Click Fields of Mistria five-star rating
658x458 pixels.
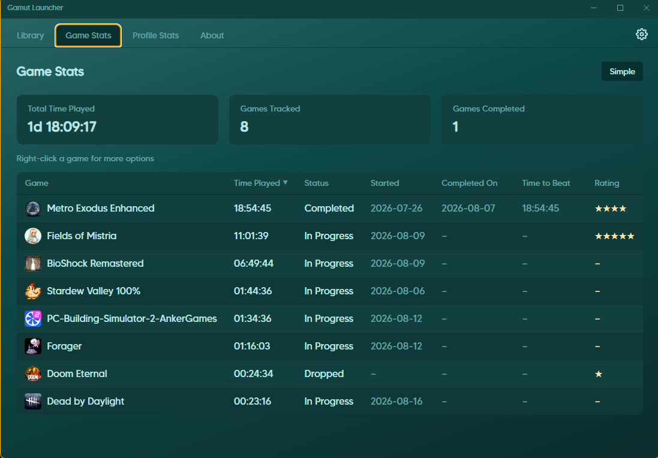point(614,236)
